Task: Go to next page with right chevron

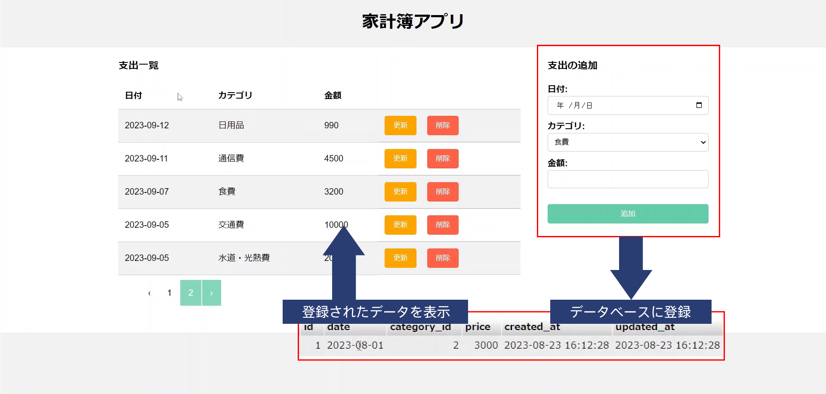Action: pos(211,293)
